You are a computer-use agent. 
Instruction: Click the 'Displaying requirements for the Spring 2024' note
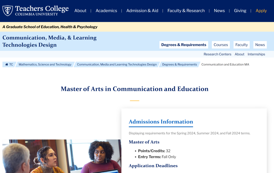tap(190, 133)
